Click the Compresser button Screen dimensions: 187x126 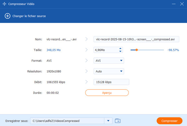(169, 121)
